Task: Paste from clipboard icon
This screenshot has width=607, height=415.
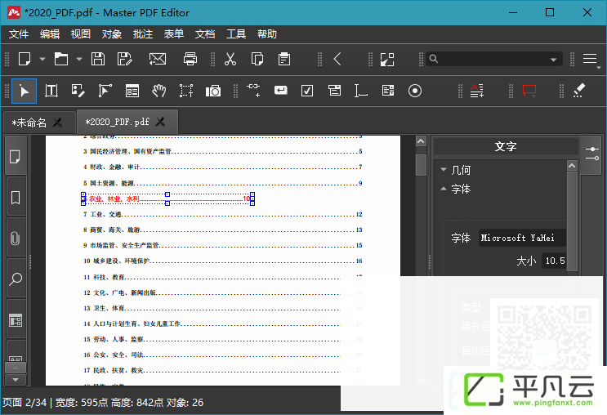Action: (284, 60)
